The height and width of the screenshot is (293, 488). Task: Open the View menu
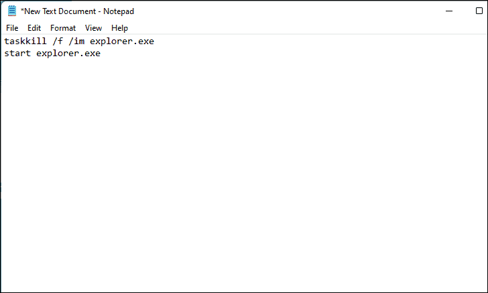click(x=93, y=28)
